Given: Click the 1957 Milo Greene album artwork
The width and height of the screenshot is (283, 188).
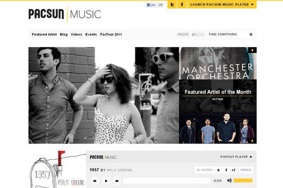Looking at the screenshot, I should tap(58, 169).
